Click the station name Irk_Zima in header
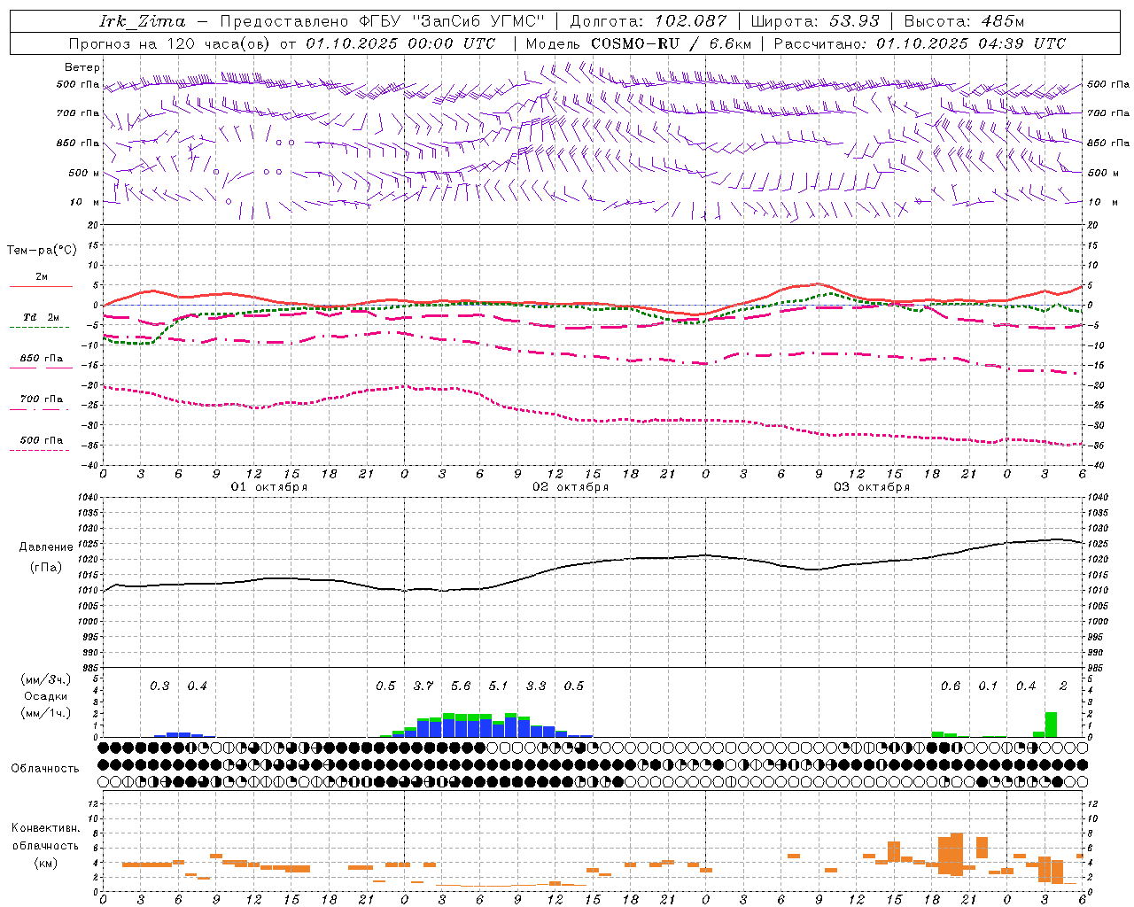 (143, 21)
